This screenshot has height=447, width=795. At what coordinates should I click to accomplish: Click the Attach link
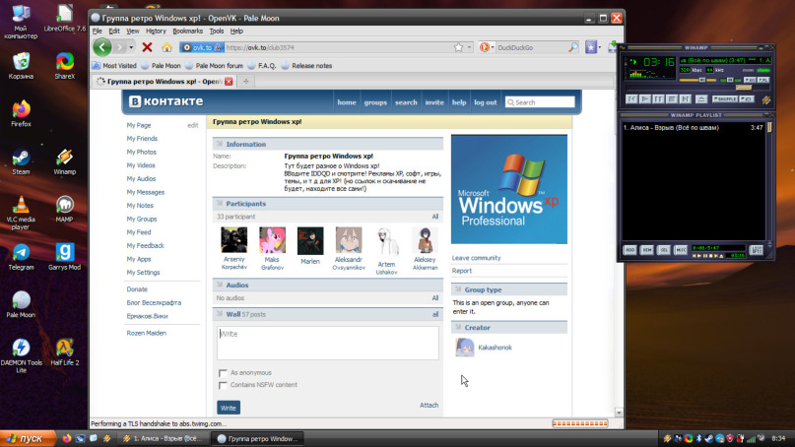(x=429, y=406)
